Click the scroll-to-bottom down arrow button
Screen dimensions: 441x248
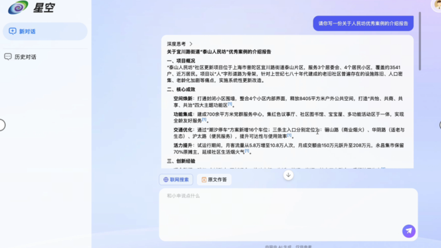click(x=288, y=175)
